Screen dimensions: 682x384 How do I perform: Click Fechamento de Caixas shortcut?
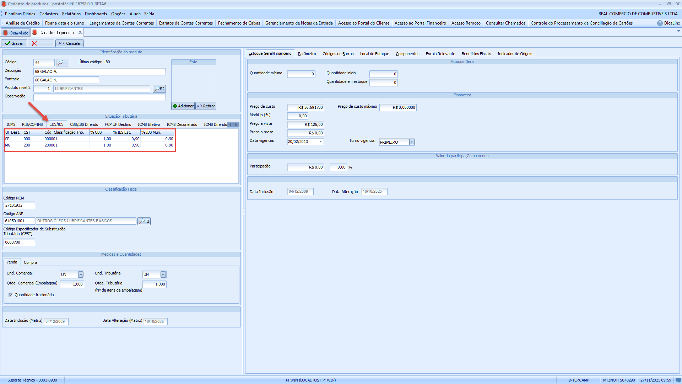[x=239, y=23]
